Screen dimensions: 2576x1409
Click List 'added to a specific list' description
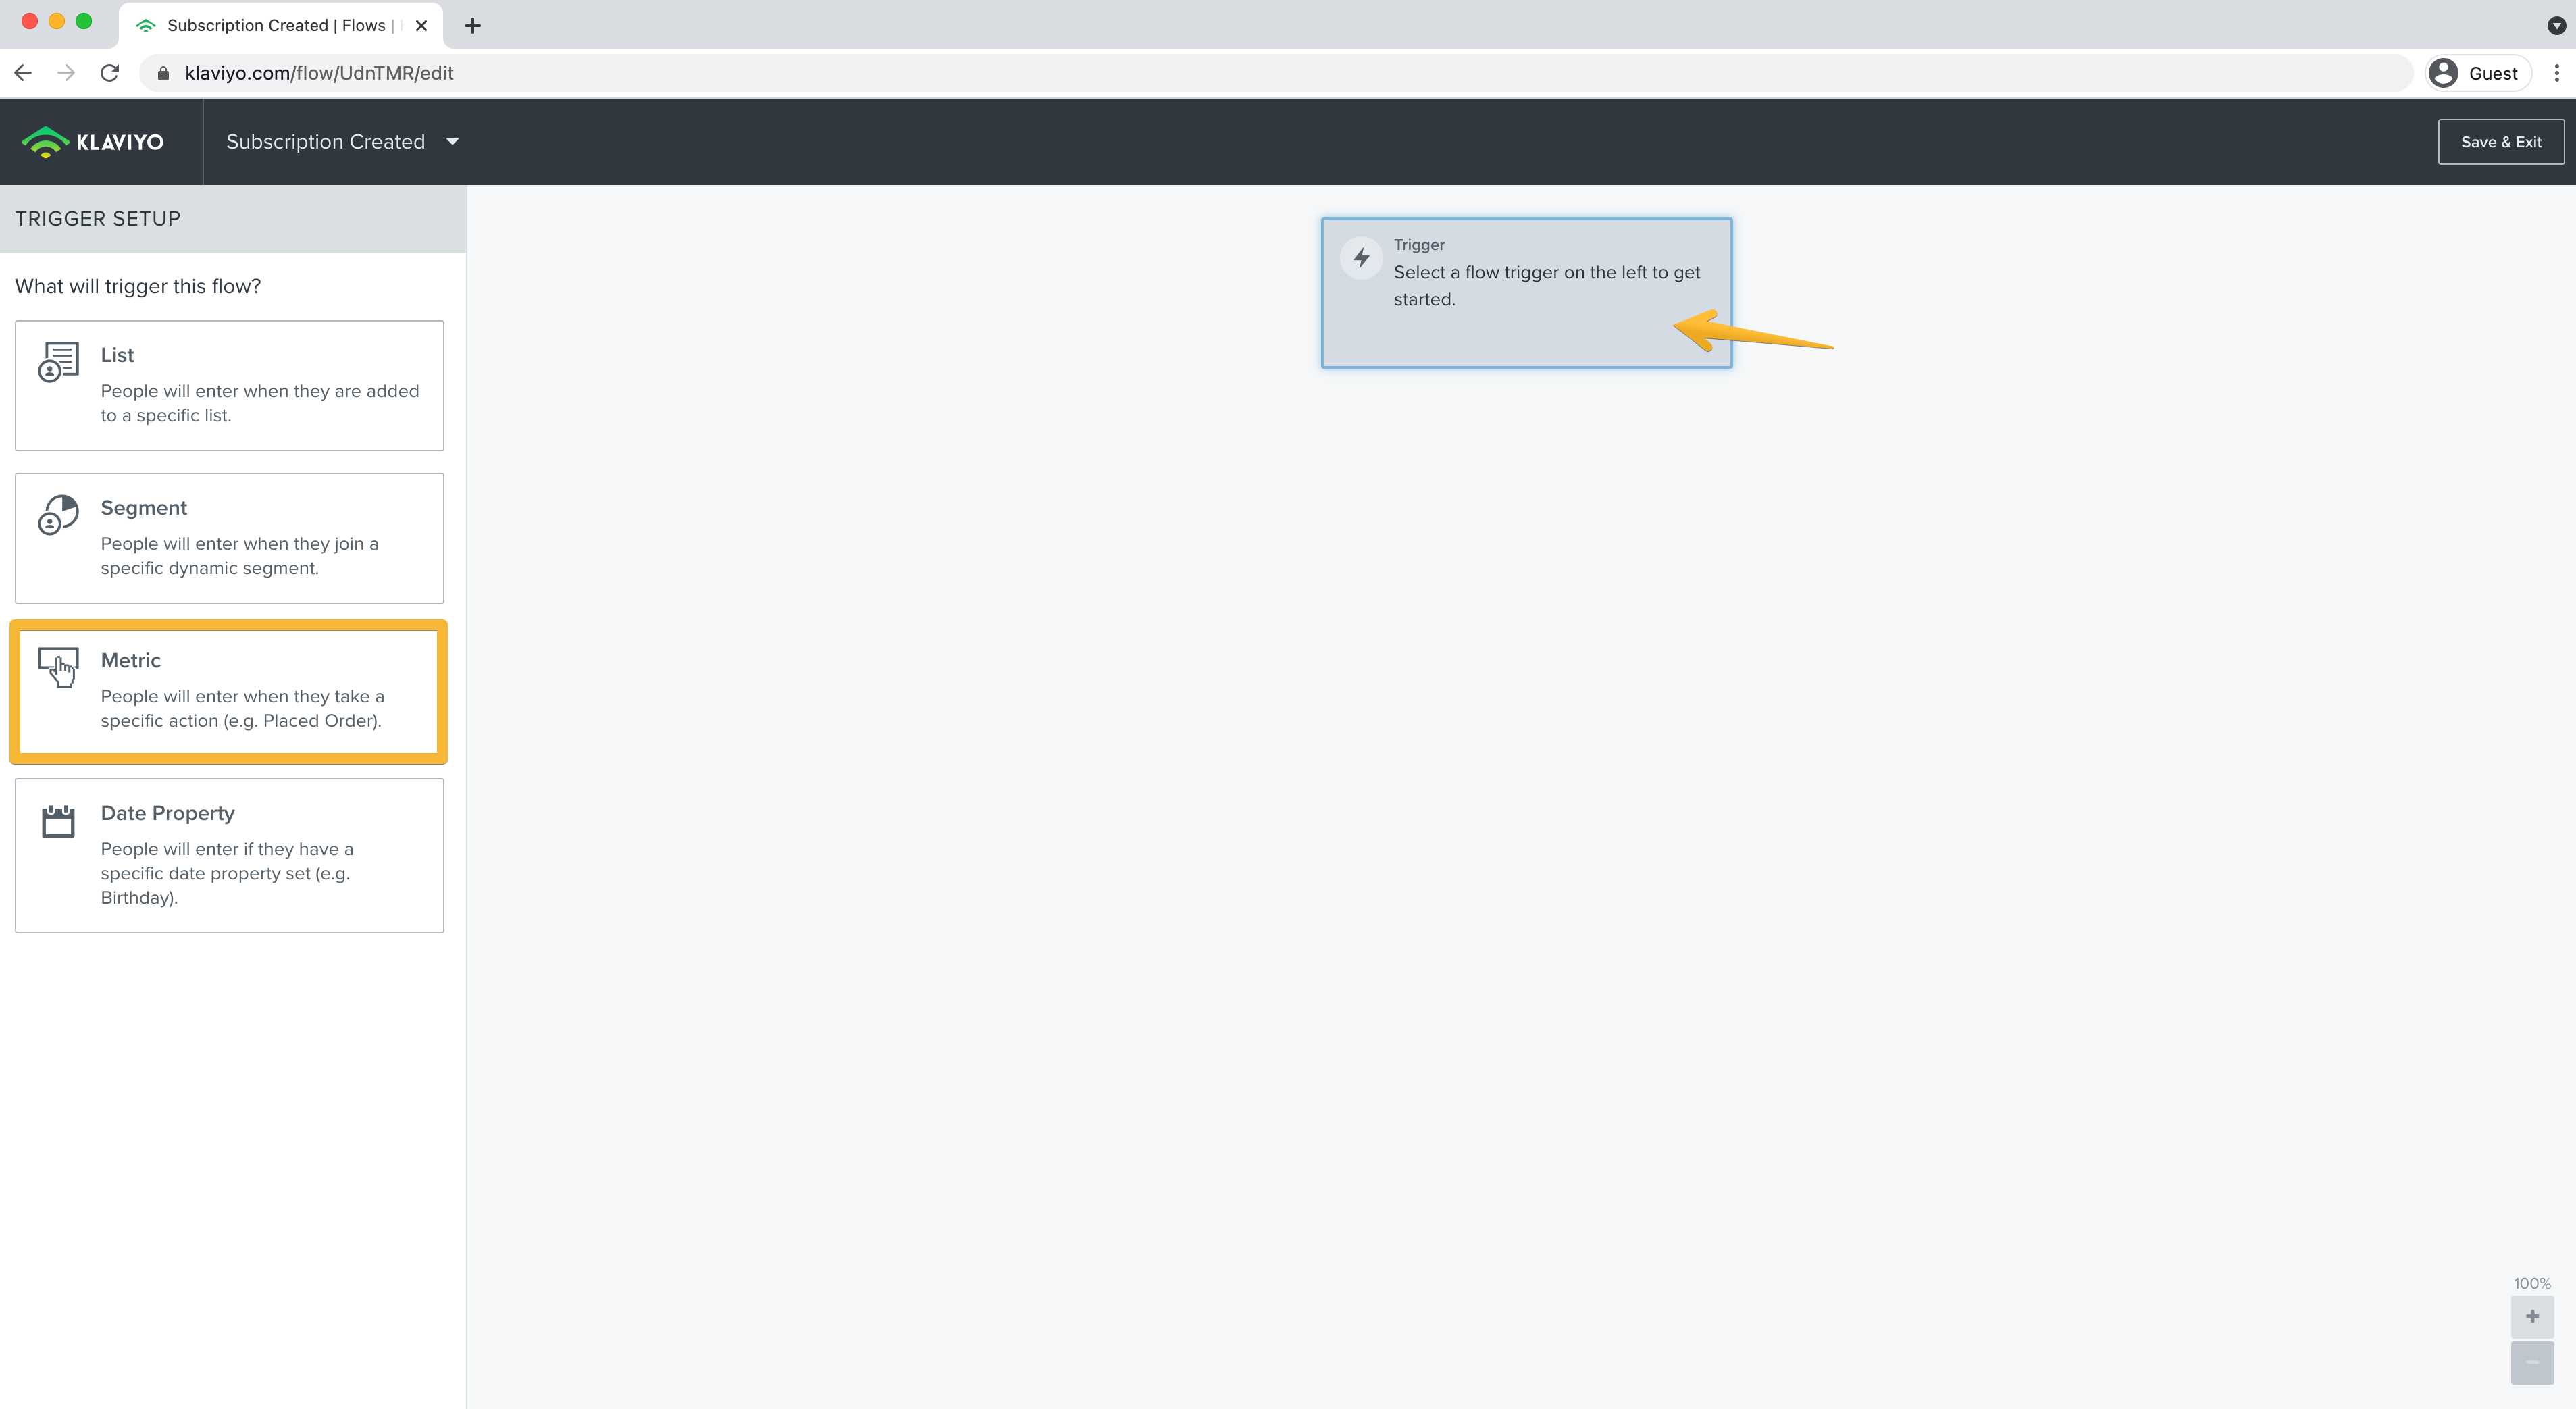click(x=260, y=403)
